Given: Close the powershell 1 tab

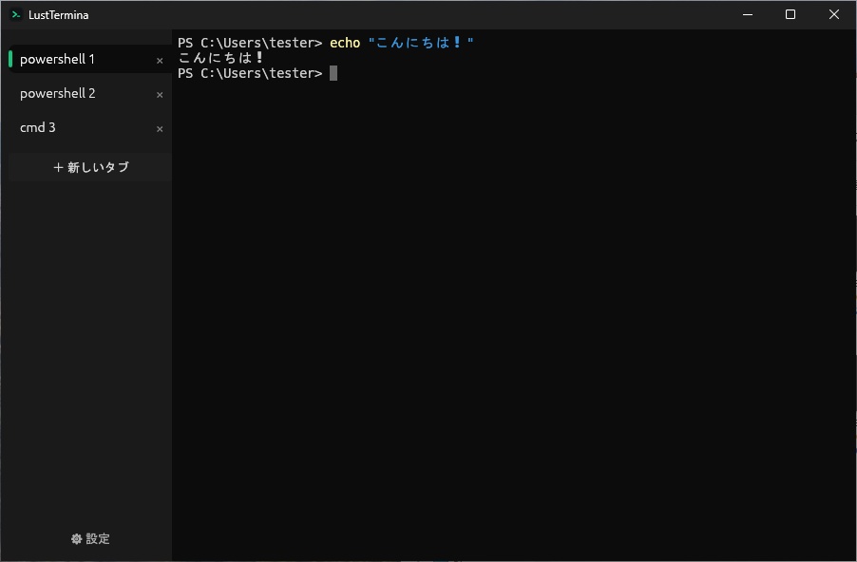Looking at the screenshot, I should coord(160,61).
